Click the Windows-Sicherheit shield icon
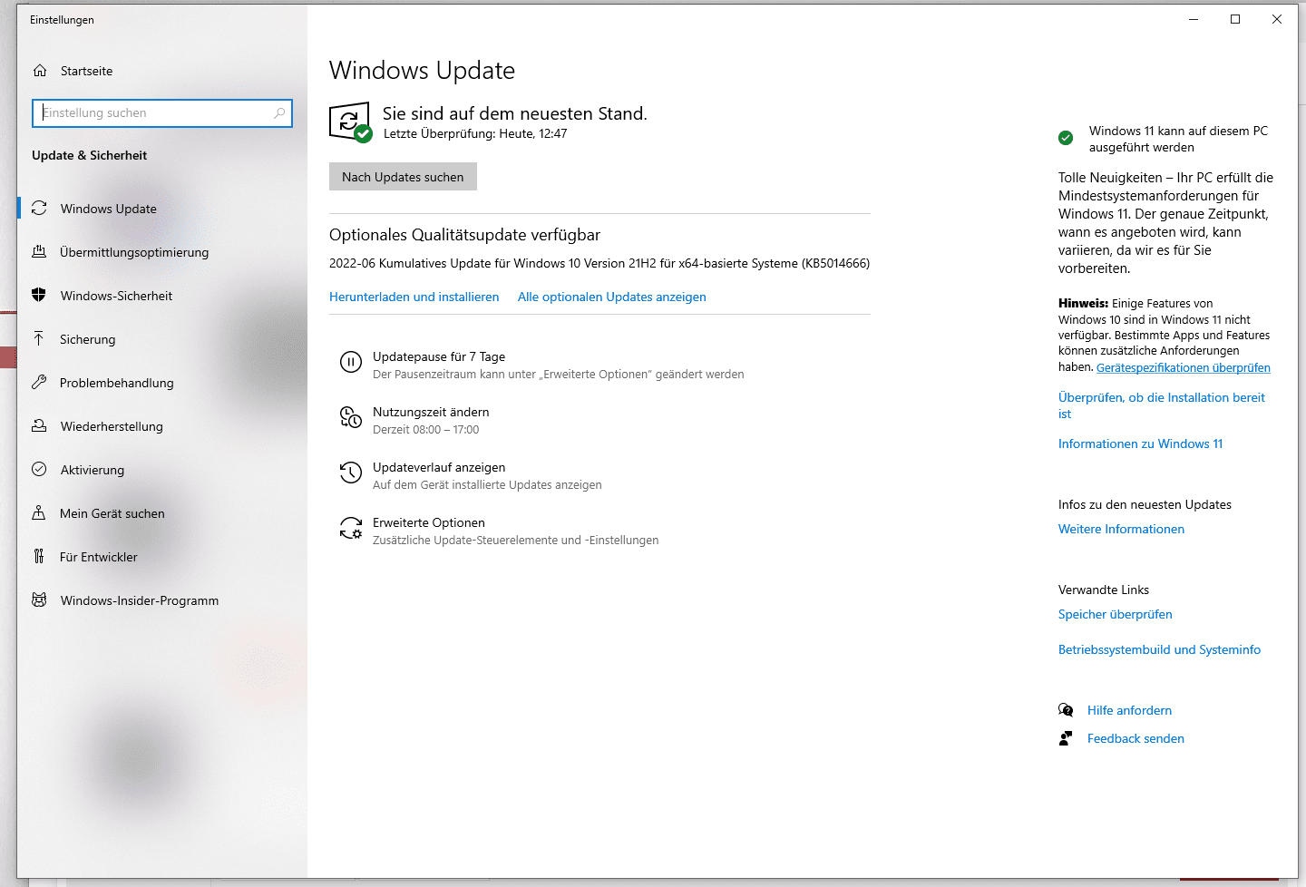The height and width of the screenshot is (887, 1306). pyautogui.click(x=39, y=296)
